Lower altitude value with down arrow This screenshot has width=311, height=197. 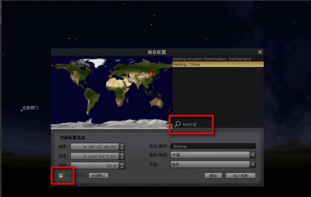point(122,167)
